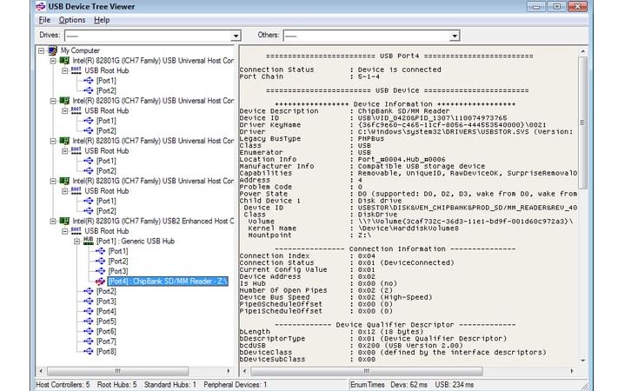Select Port3 under Generic USB Hub
This screenshot has width=618, height=391.
118,271
